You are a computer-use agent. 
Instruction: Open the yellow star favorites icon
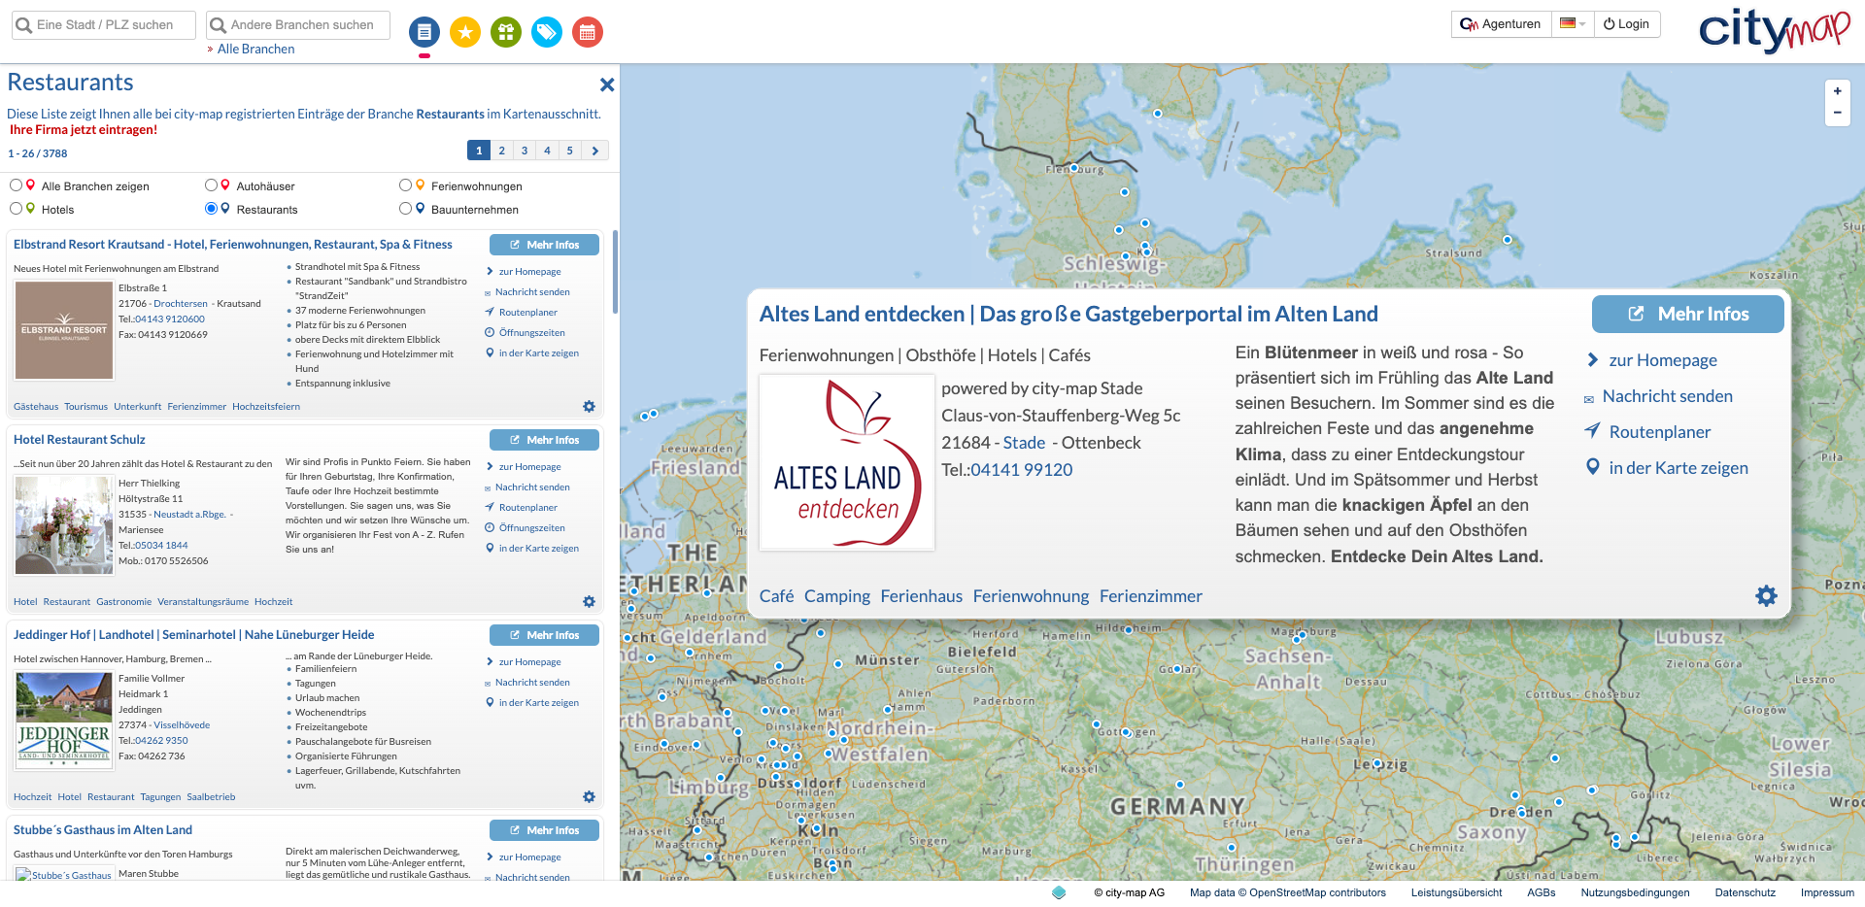[465, 33]
